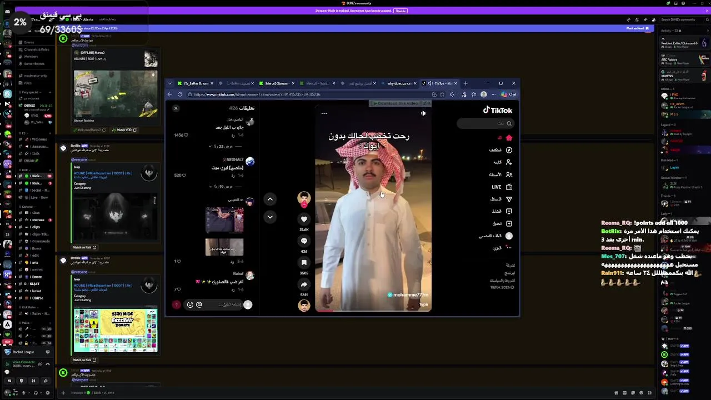Click the @ mention icon in comment box
The width and height of the screenshot is (711, 400).
point(199,304)
